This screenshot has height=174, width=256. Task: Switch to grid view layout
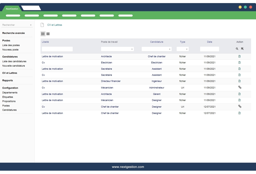click(48, 34)
